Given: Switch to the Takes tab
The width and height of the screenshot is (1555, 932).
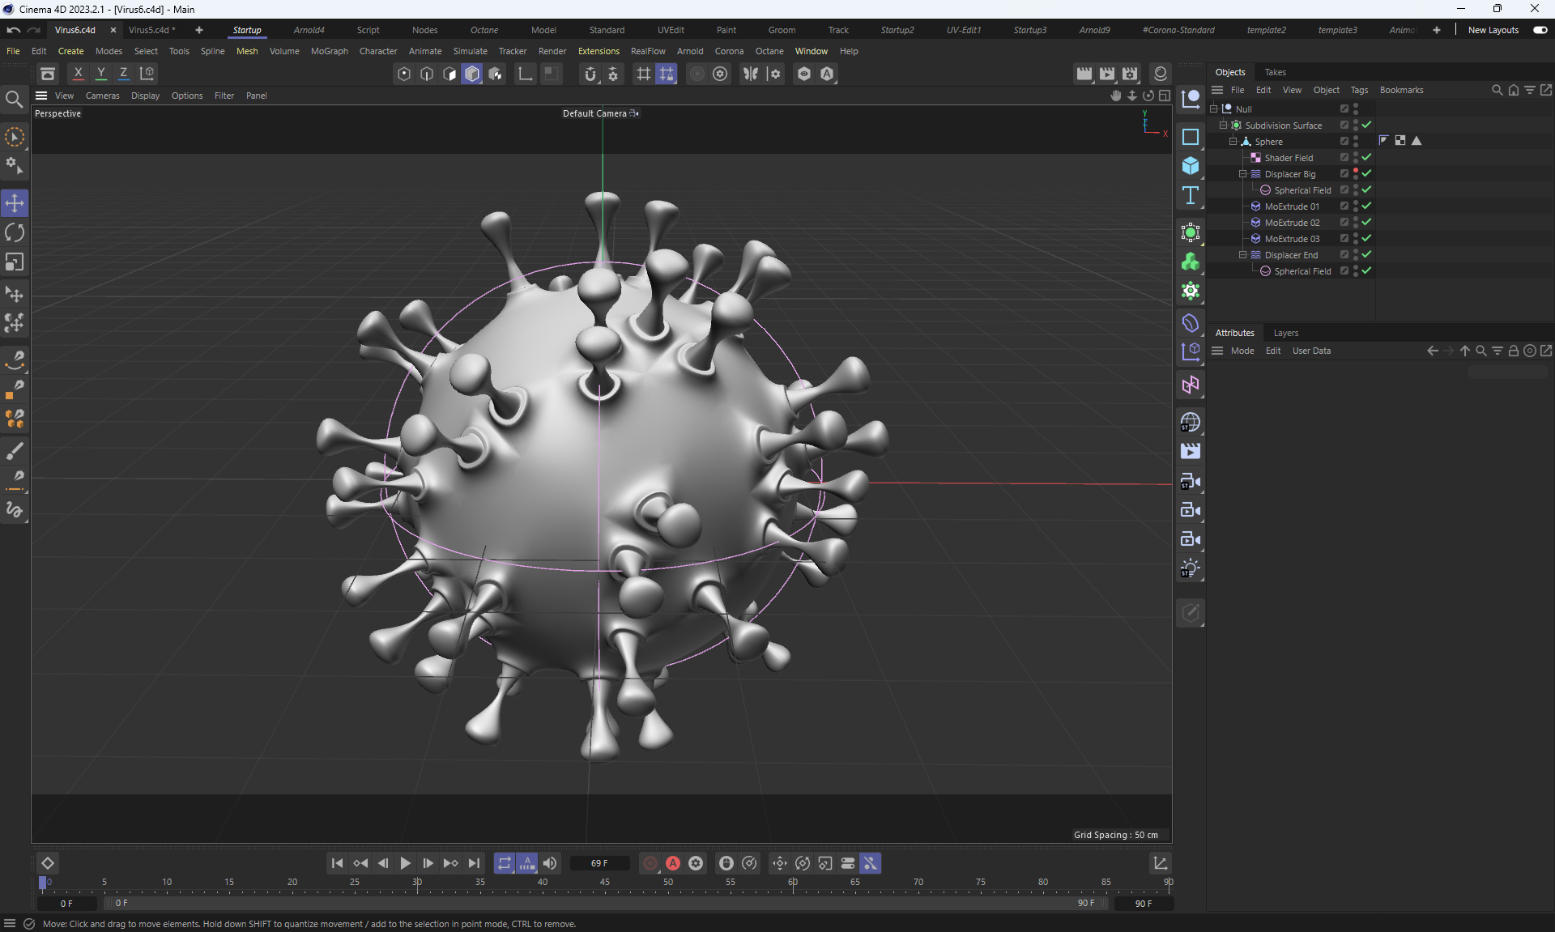Looking at the screenshot, I should click(x=1275, y=72).
